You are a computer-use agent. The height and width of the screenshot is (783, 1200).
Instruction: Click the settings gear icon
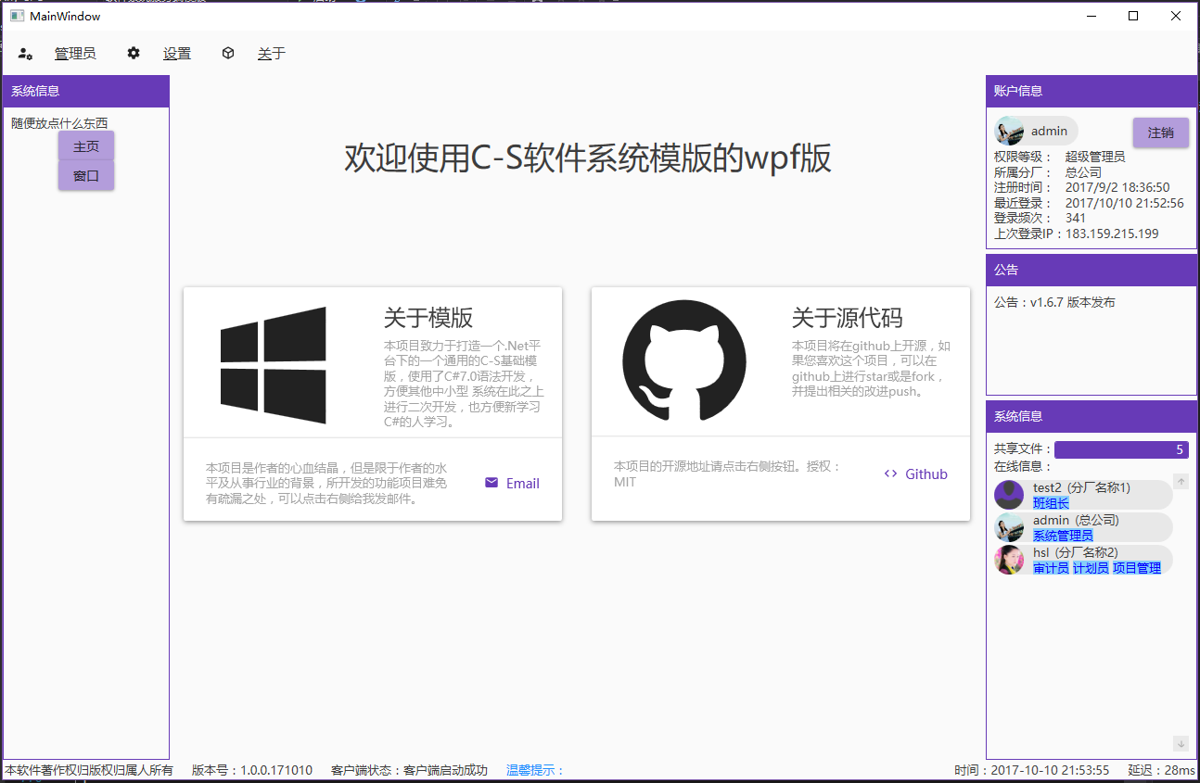134,54
